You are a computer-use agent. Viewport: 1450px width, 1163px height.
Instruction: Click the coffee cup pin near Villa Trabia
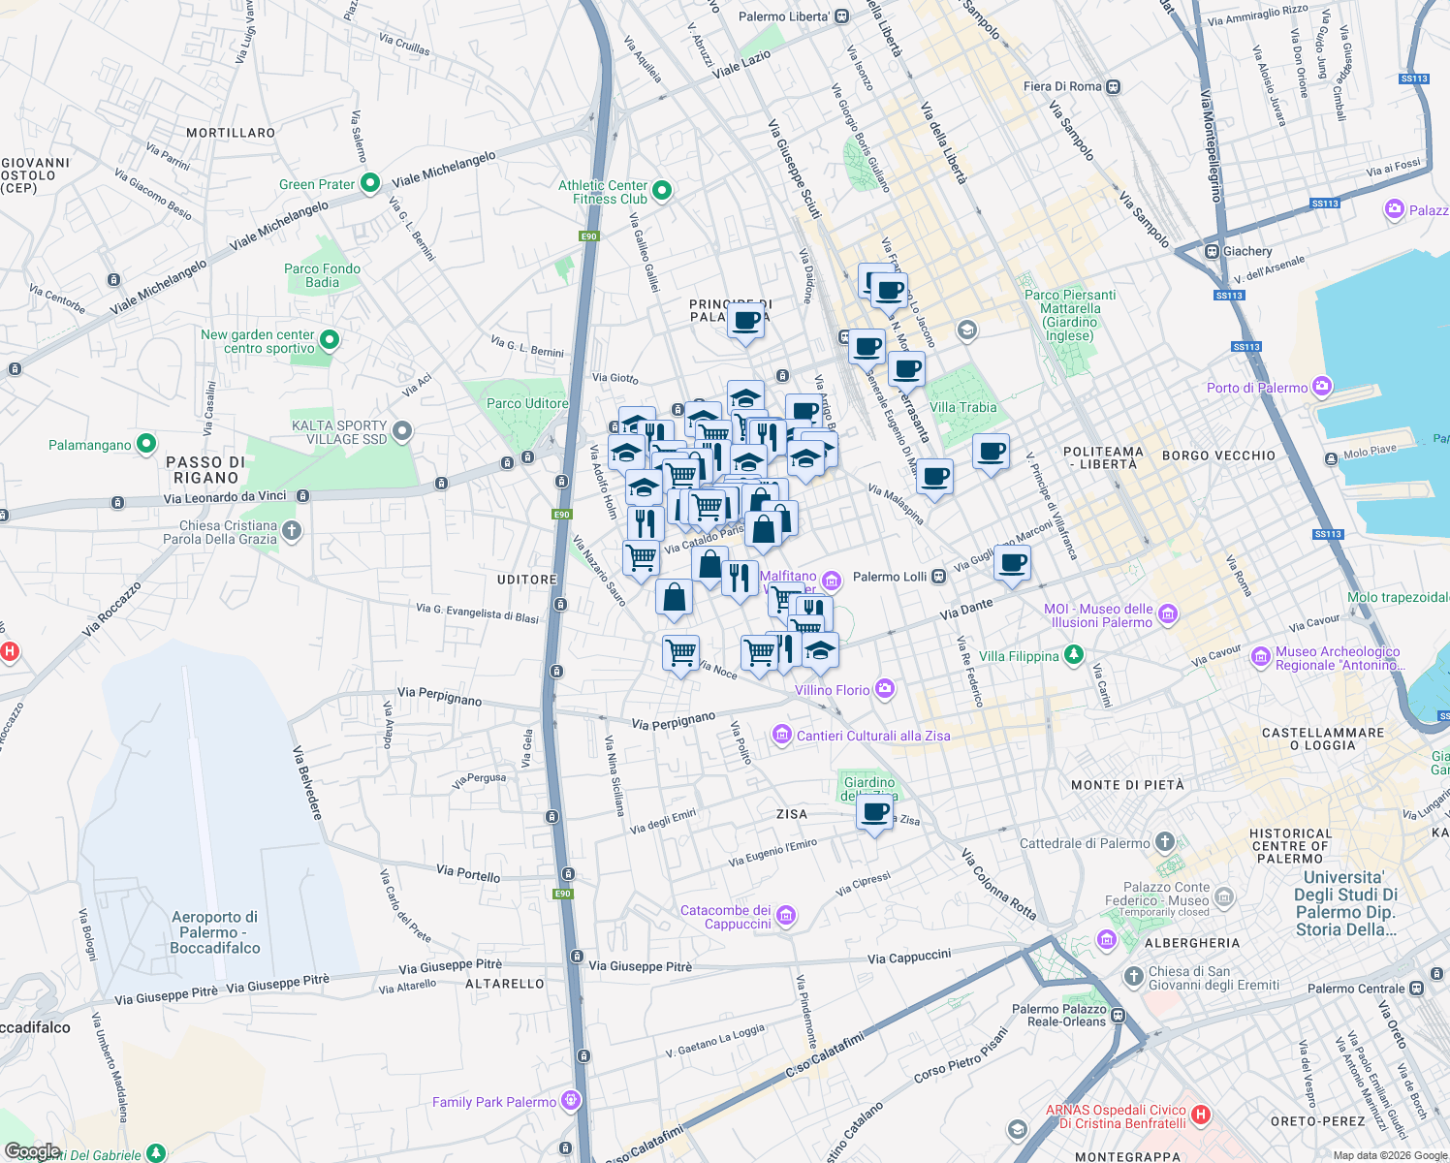pos(991,449)
